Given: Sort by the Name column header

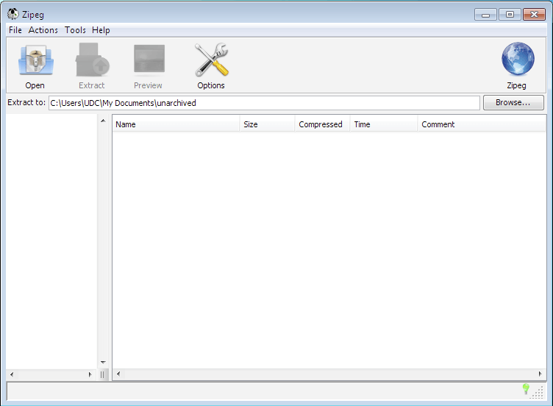Looking at the screenshot, I should (x=176, y=124).
